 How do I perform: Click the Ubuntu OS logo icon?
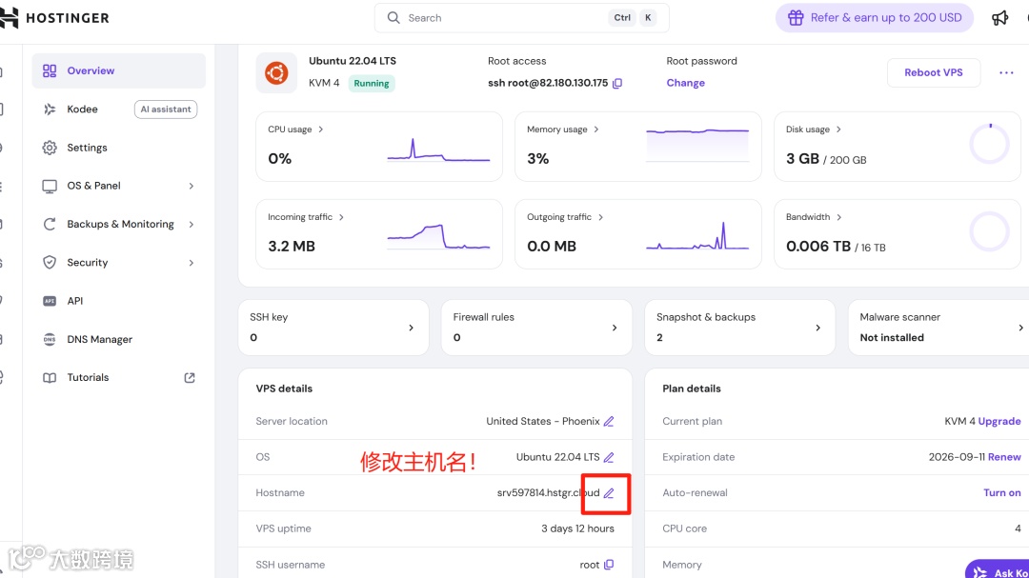tap(276, 72)
